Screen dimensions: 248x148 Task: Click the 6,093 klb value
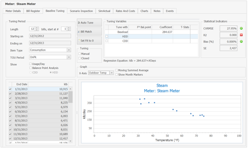[x=64, y=116]
